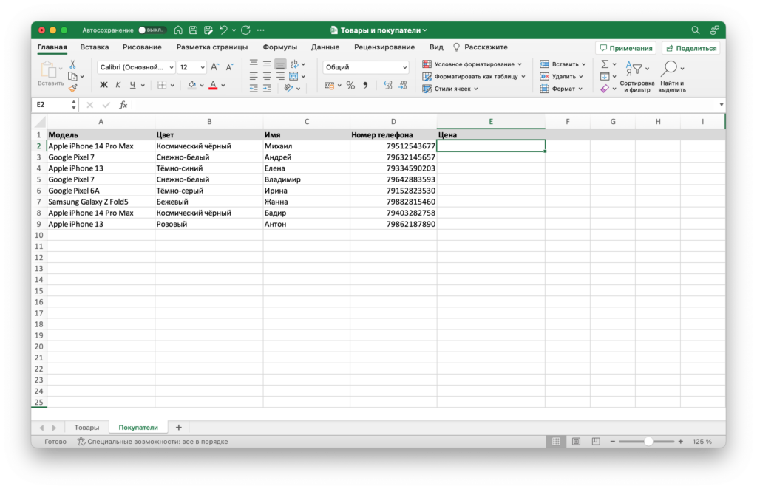
Task: Click the 125 % zoom level
Action: [702, 441]
